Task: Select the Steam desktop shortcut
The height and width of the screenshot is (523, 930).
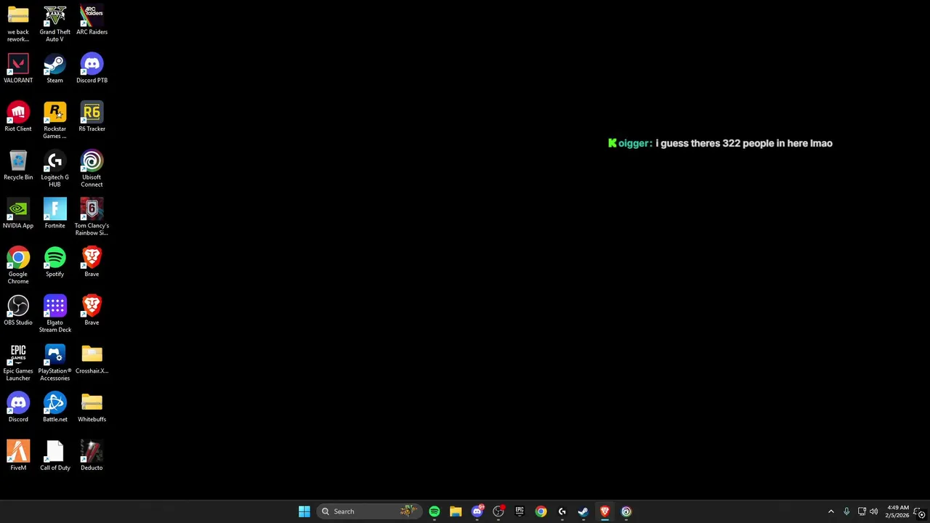Action: [54, 69]
